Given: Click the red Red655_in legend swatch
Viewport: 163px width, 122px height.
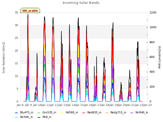Looking at the screenshot, I should [x=84, y=113].
